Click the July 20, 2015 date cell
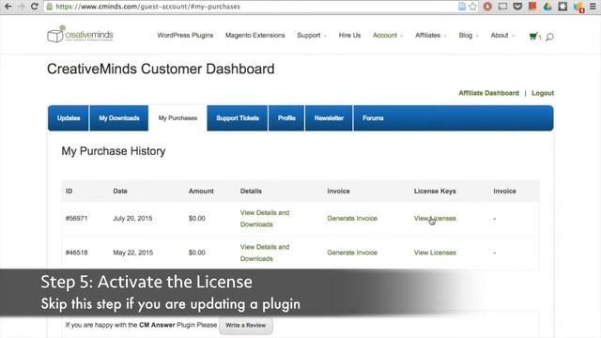 coord(132,219)
